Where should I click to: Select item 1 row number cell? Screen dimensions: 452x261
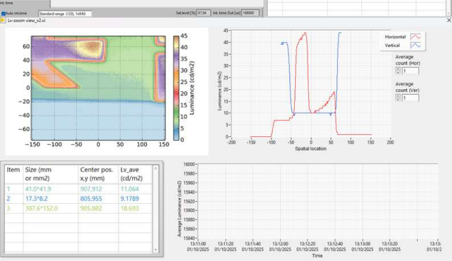(x=14, y=189)
